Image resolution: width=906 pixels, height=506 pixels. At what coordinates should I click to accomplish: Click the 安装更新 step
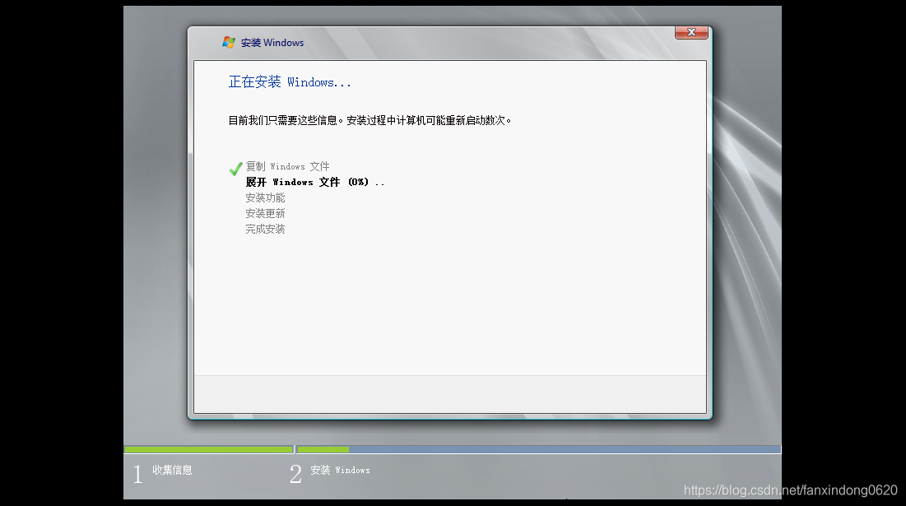coord(265,213)
